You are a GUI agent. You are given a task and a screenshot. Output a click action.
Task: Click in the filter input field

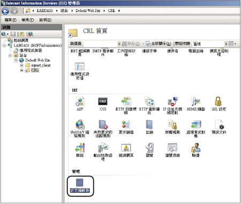click(x=101, y=44)
